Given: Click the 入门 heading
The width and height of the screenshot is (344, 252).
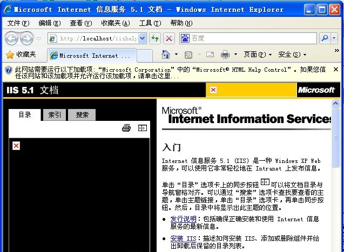Looking at the screenshot, I should click(172, 147).
